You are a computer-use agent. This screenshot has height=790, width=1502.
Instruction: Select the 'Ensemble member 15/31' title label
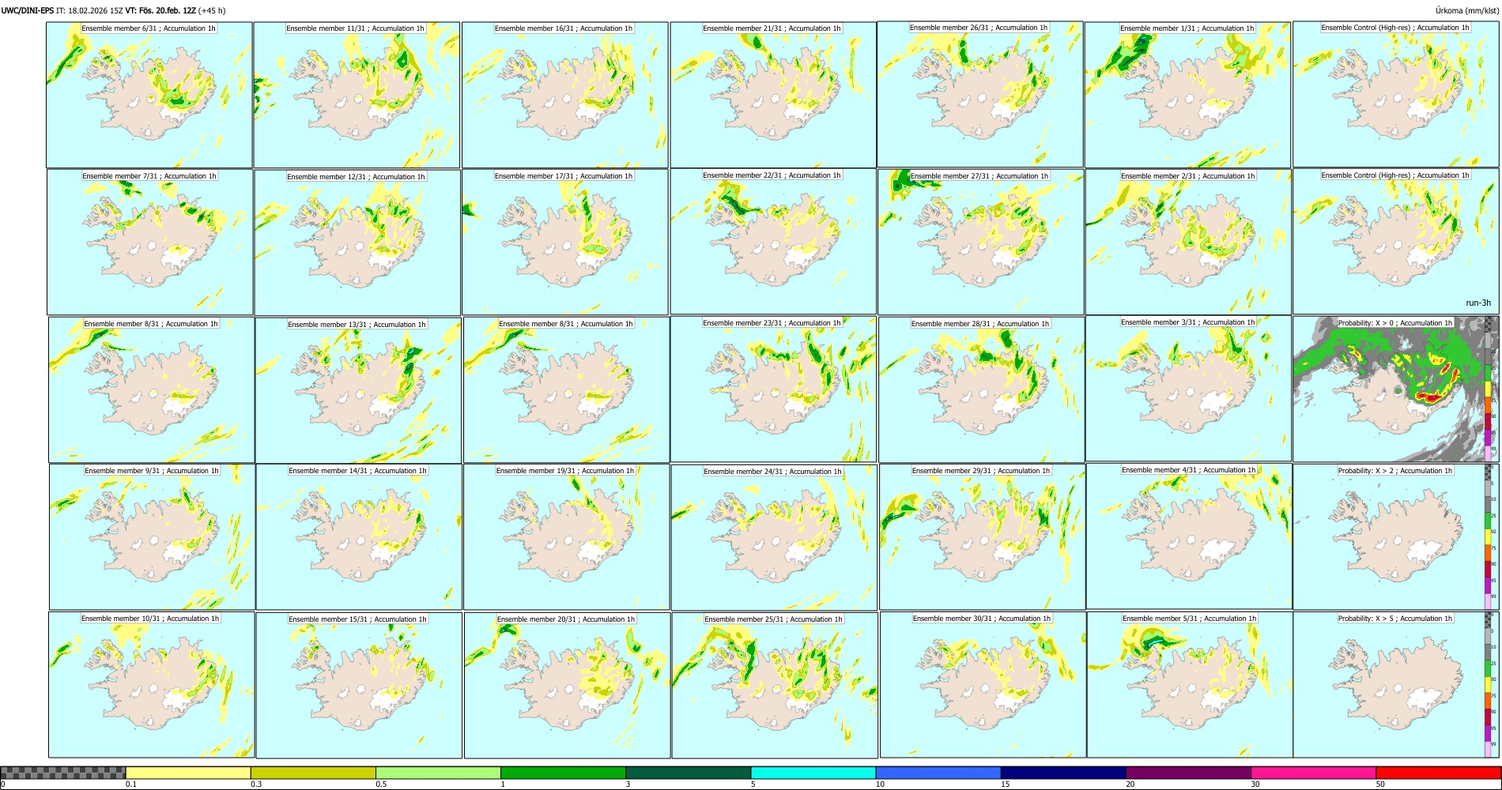point(357,619)
